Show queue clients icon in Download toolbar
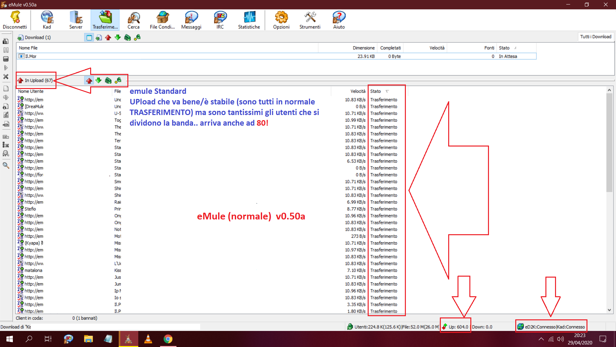Image resolution: width=616 pixels, height=347 pixels. [x=127, y=38]
